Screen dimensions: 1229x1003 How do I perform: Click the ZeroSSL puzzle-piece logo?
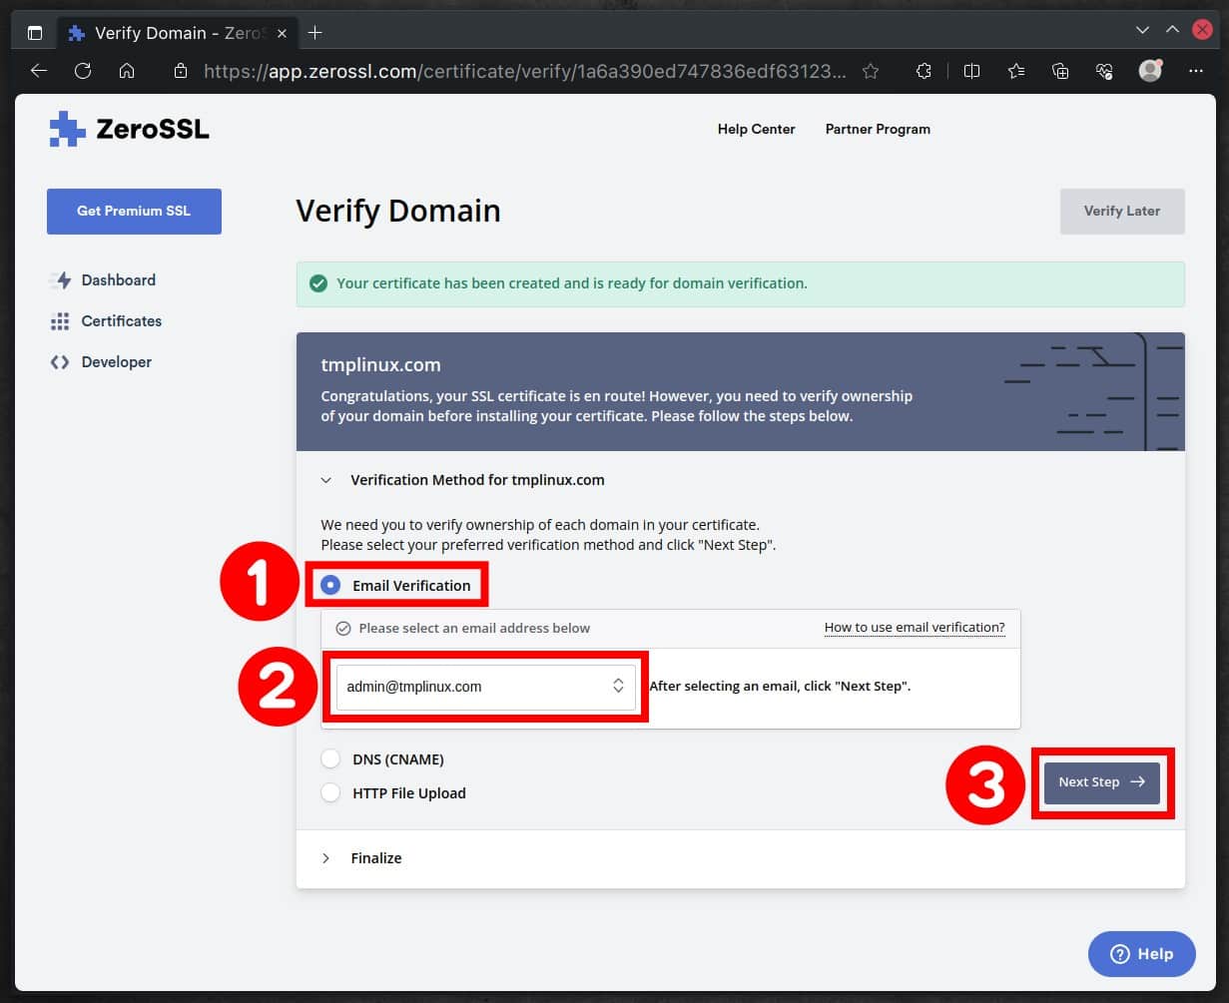66,128
